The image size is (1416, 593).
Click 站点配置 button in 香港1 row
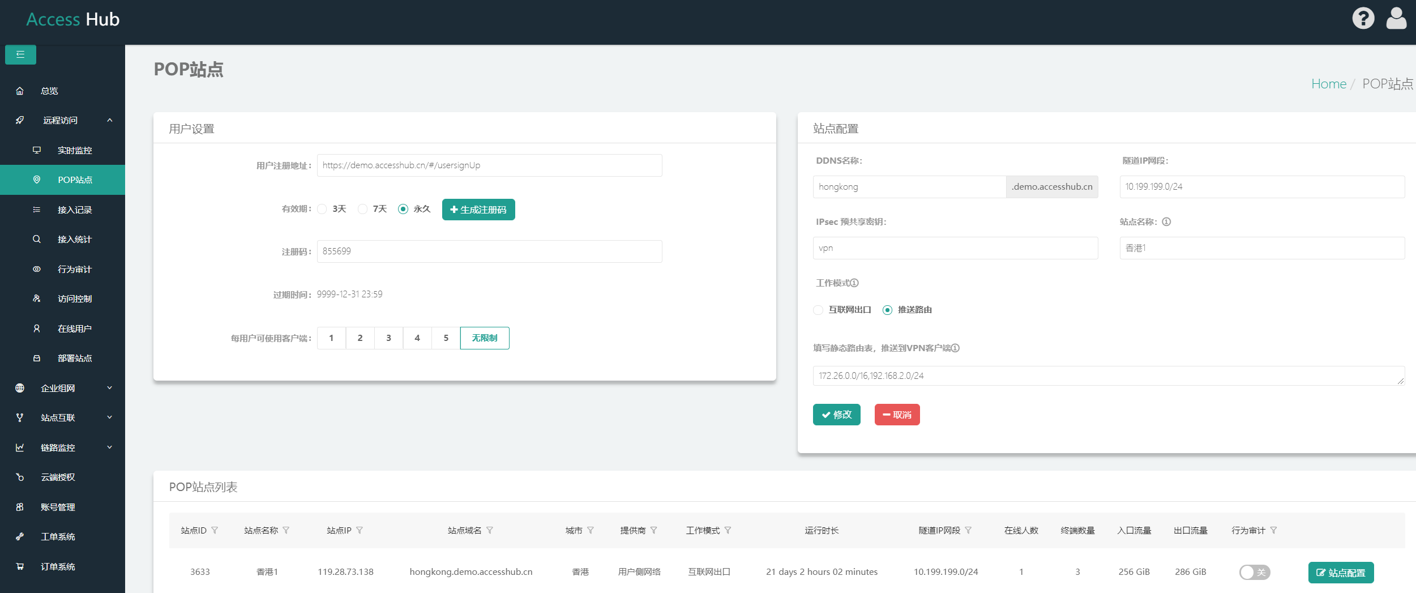pyautogui.click(x=1341, y=573)
